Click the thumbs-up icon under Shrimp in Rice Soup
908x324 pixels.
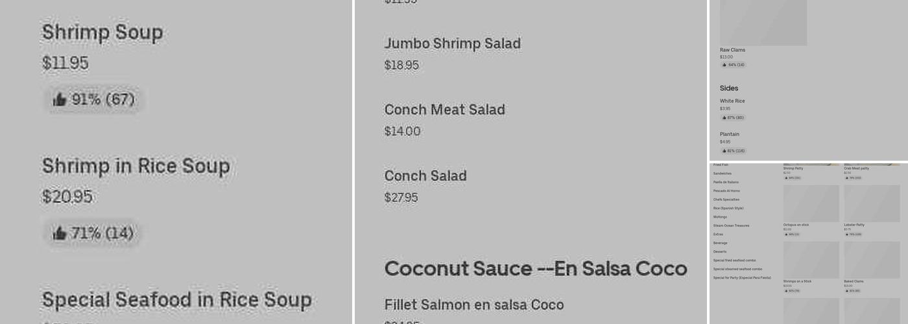point(60,233)
